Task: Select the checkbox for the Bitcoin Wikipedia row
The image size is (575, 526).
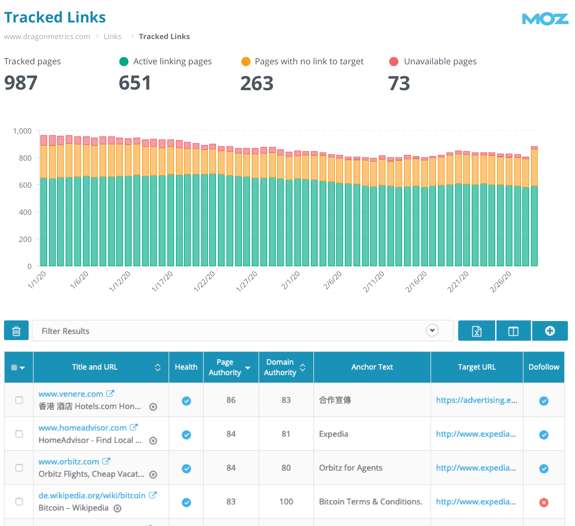Action: 19,502
